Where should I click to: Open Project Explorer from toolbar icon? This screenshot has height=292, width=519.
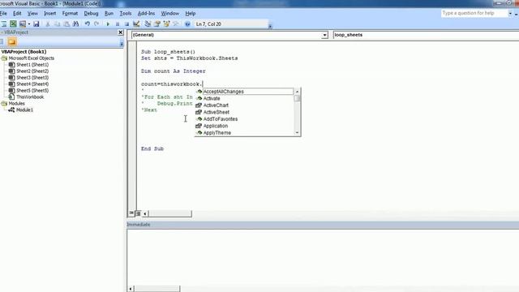pos(148,24)
